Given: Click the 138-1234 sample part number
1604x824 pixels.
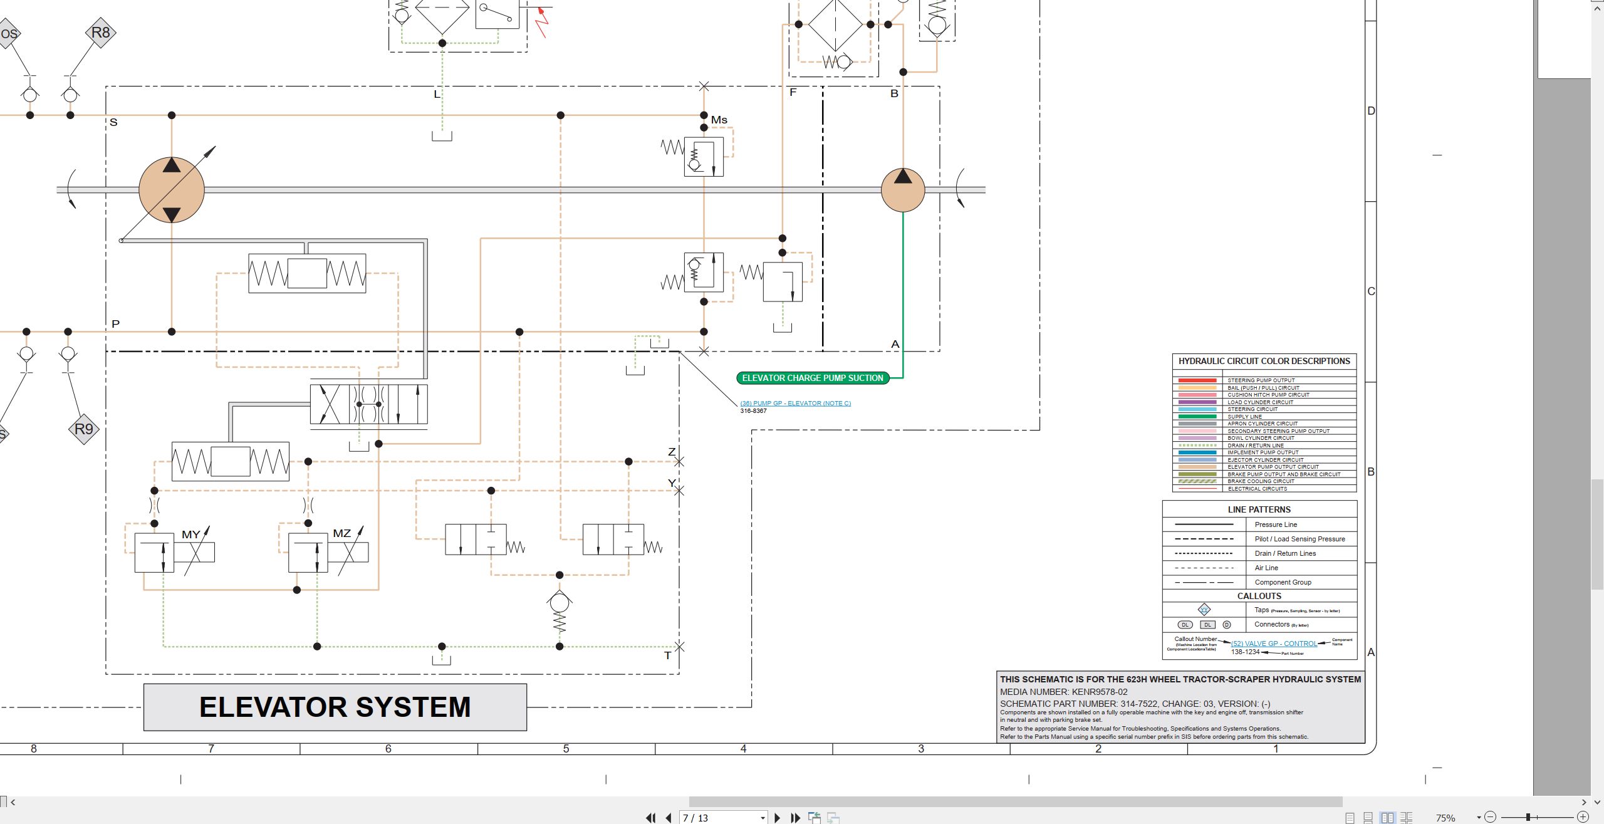Looking at the screenshot, I should 1245,652.
